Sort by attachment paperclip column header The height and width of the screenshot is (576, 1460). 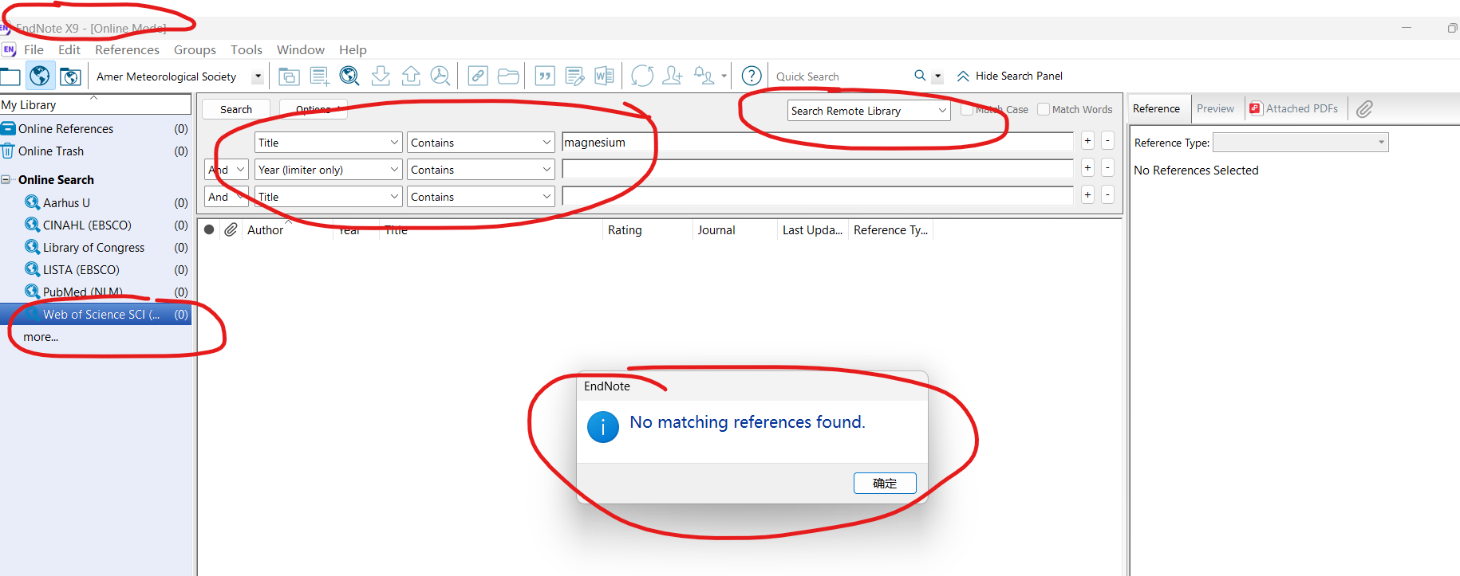pyautogui.click(x=231, y=229)
